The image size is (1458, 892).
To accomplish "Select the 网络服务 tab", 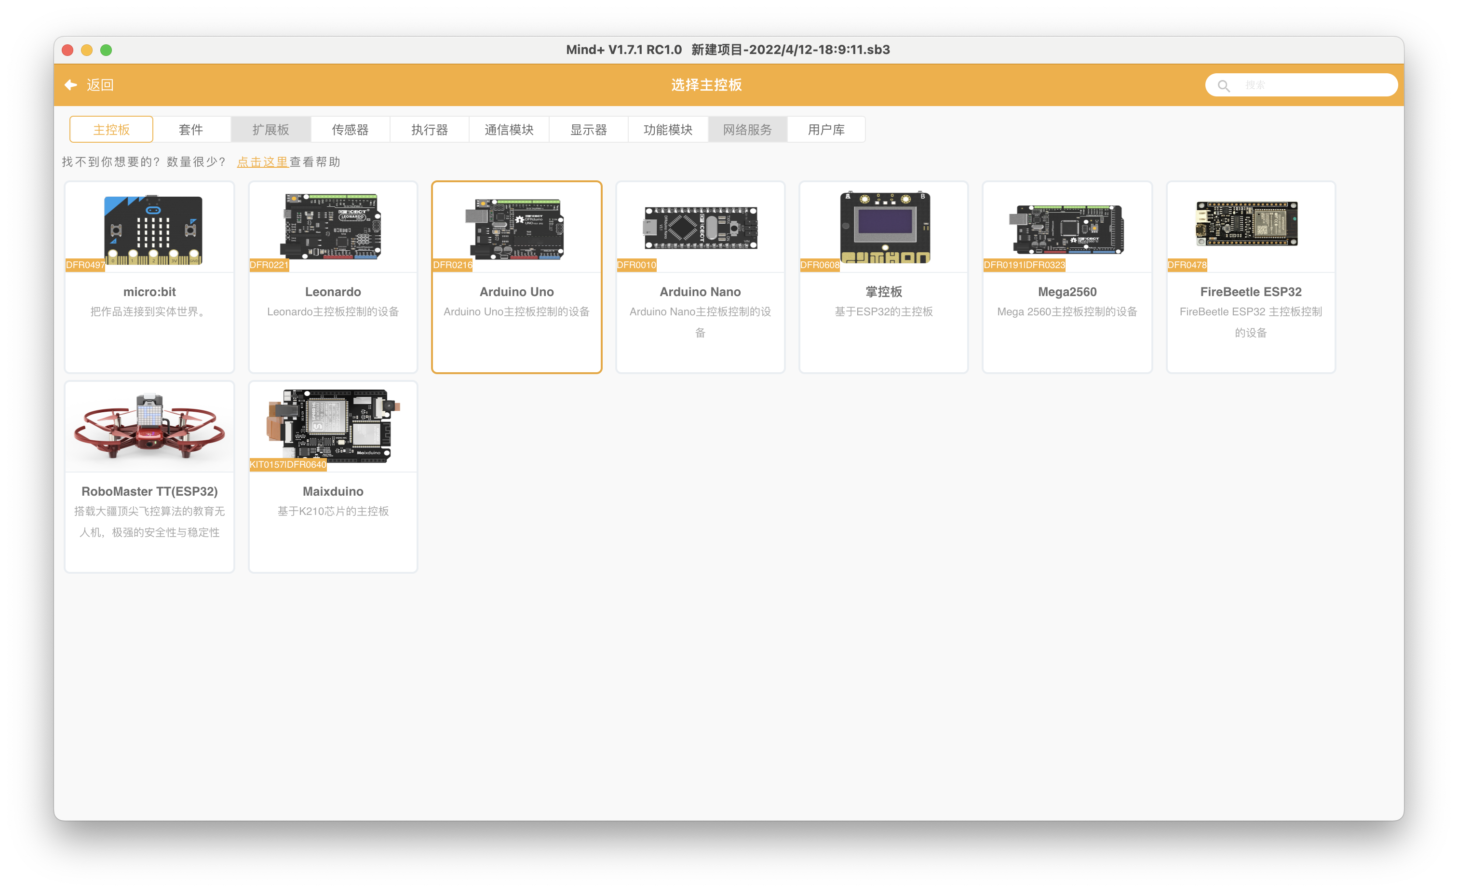I will tap(747, 129).
